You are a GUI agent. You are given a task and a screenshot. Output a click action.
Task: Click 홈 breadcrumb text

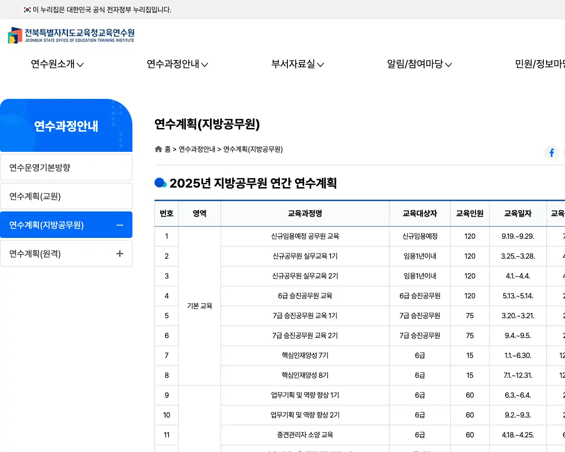(x=168, y=149)
